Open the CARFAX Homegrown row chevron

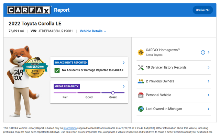[x=209, y=52]
